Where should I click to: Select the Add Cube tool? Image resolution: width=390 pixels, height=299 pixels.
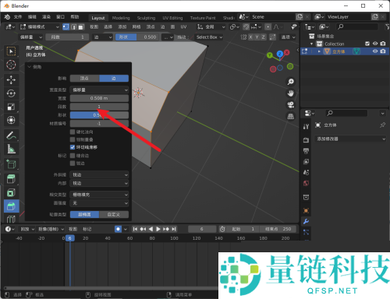coord(11,164)
